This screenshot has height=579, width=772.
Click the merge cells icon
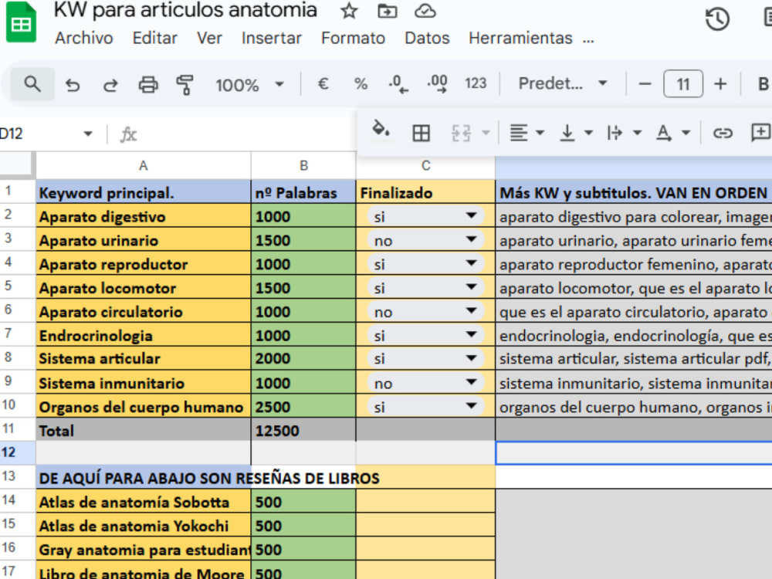coord(462,133)
